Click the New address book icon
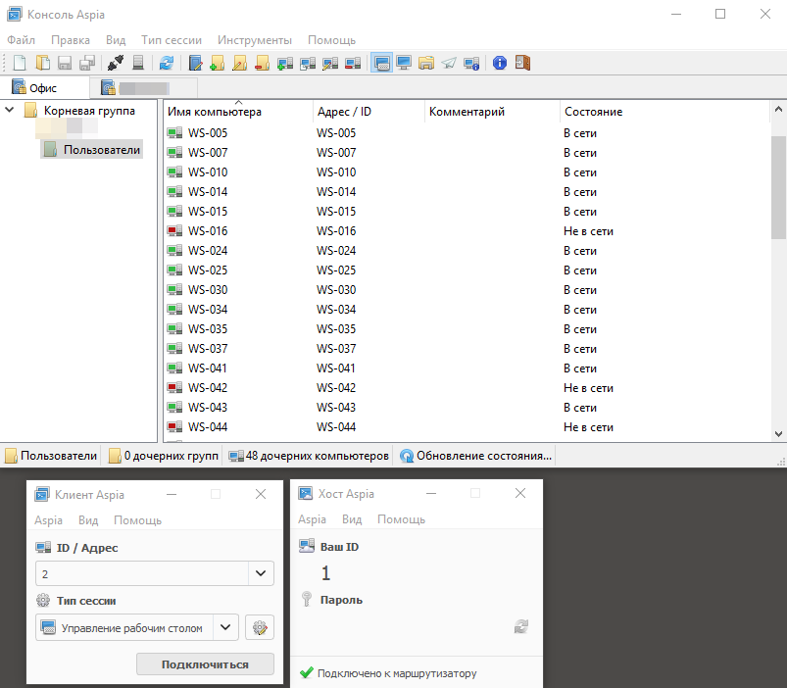 click(20, 64)
